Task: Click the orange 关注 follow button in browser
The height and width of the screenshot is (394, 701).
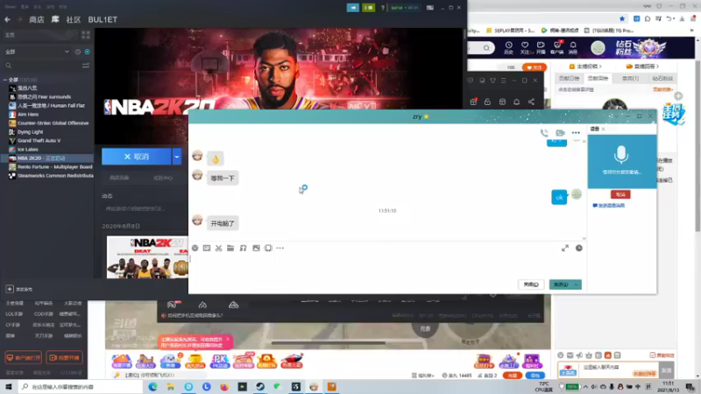Action: [x=535, y=67]
